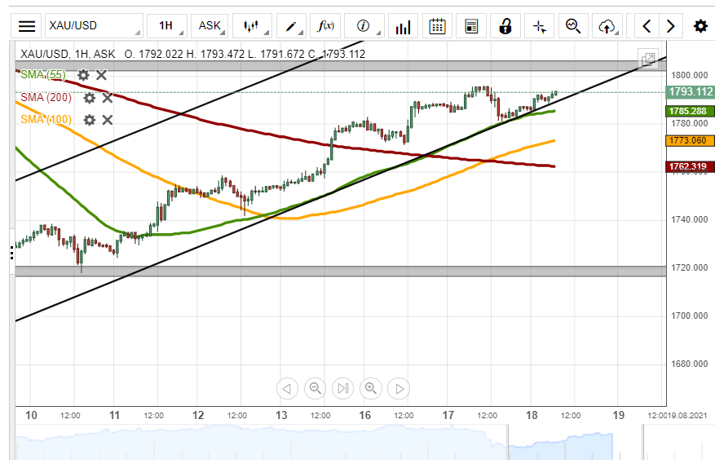Open the f(x) indicators menu
Viewport: 715px width, 468px height.
[x=326, y=26]
